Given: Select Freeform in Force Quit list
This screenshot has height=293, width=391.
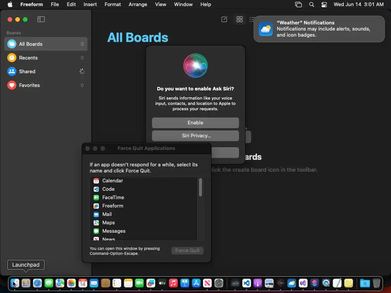Looking at the screenshot, I should 144,206.
